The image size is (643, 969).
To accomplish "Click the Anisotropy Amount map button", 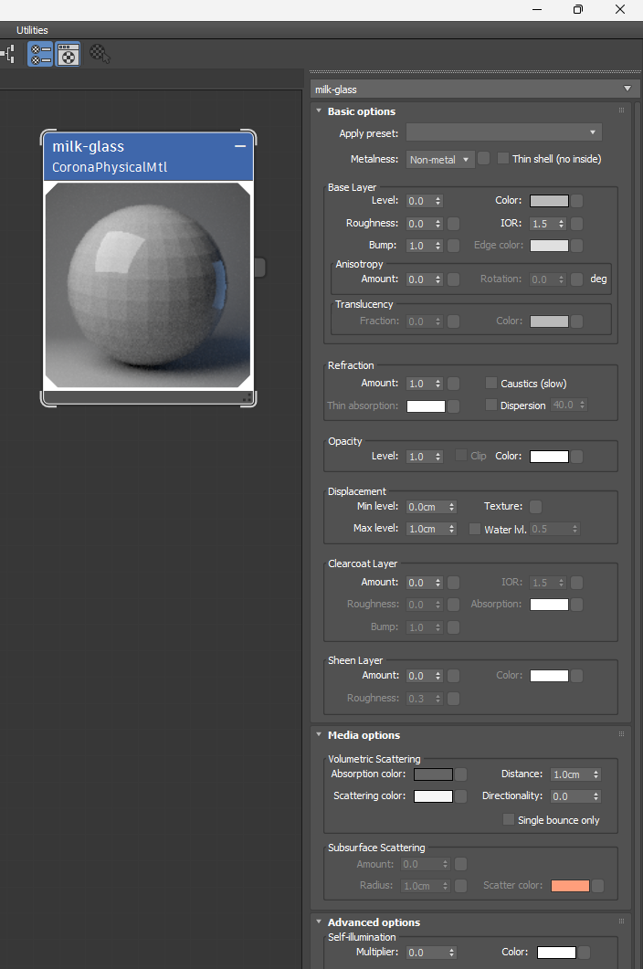I will coord(453,279).
